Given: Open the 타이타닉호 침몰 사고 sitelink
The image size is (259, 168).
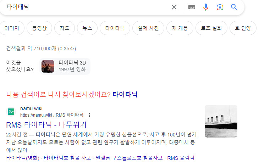Looking at the screenshot, I should tap(67, 158).
